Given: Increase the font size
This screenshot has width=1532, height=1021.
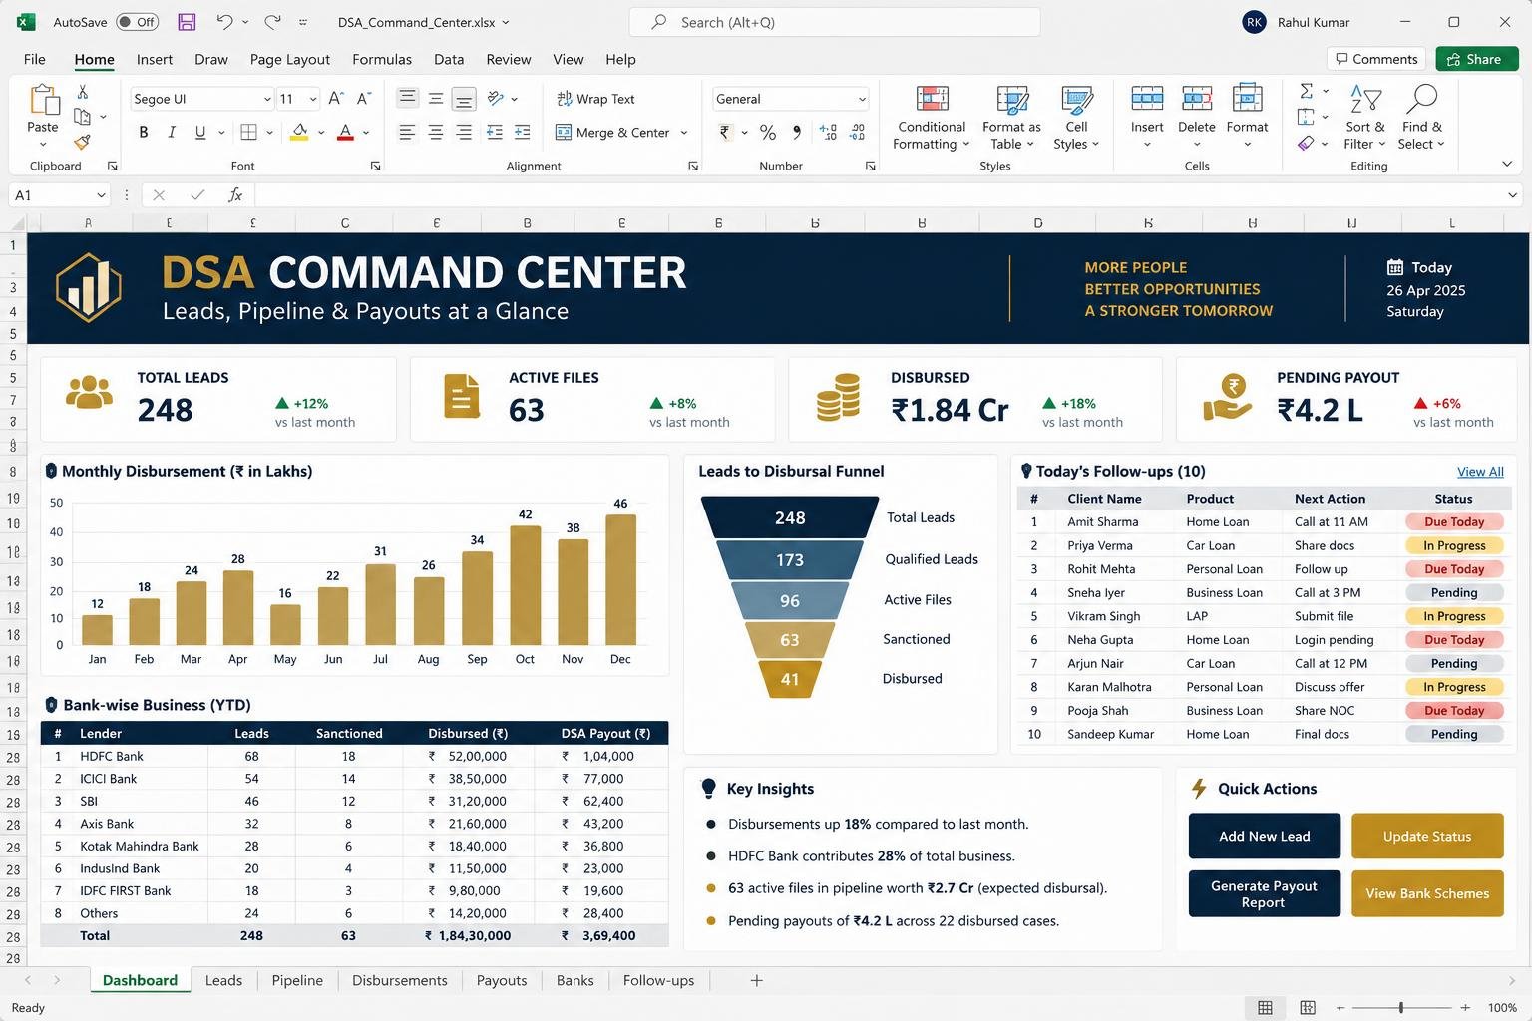Looking at the screenshot, I should [336, 99].
